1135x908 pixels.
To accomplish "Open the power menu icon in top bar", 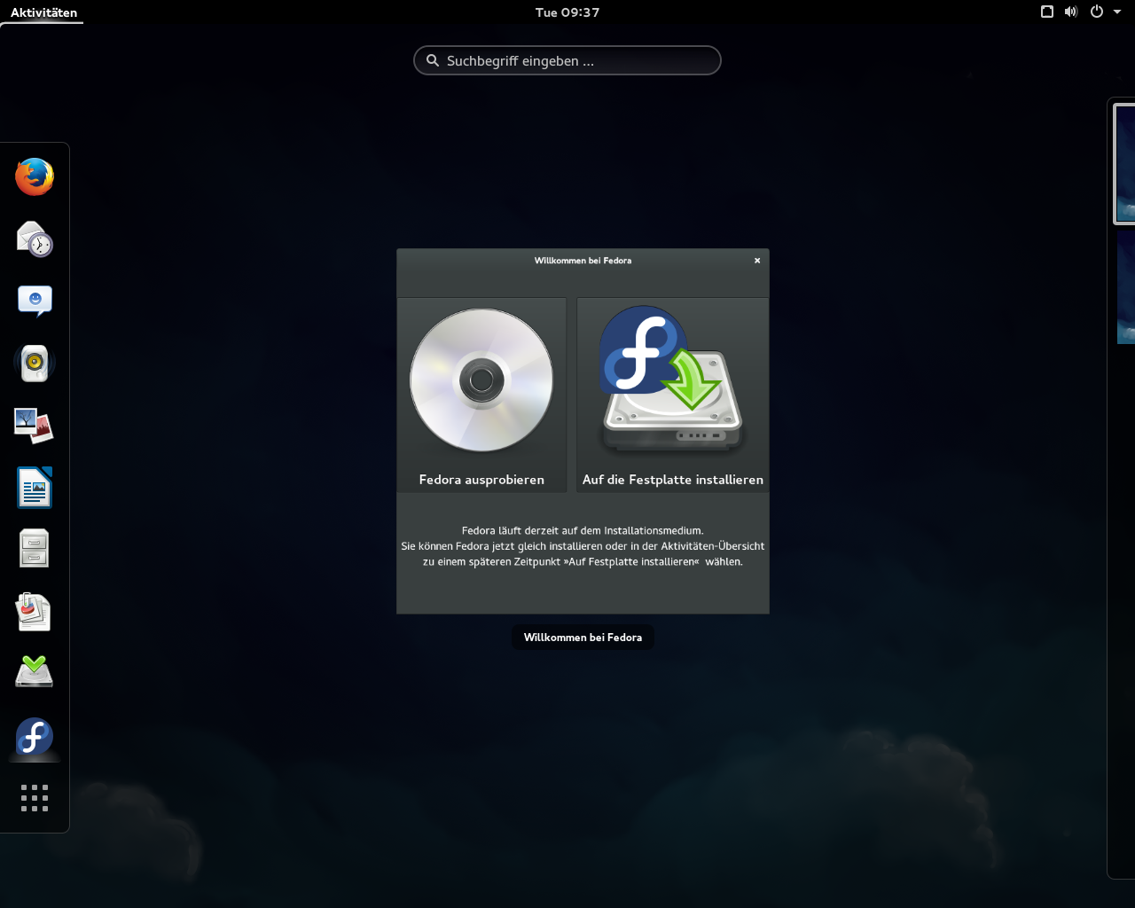I will click(1097, 12).
